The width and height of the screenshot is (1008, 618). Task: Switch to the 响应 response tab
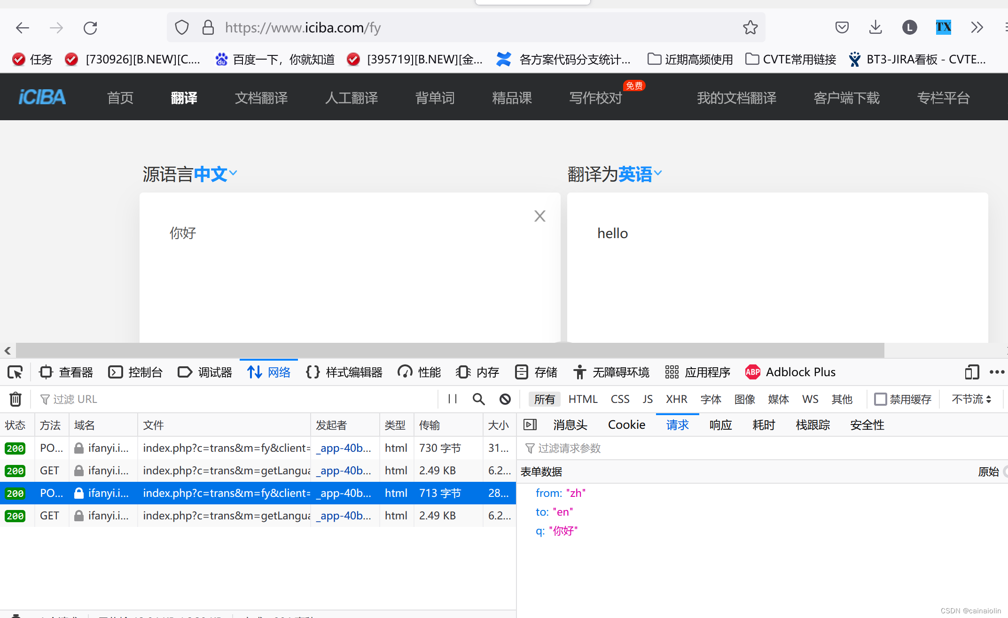pyautogui.click(x=720, y=425)
